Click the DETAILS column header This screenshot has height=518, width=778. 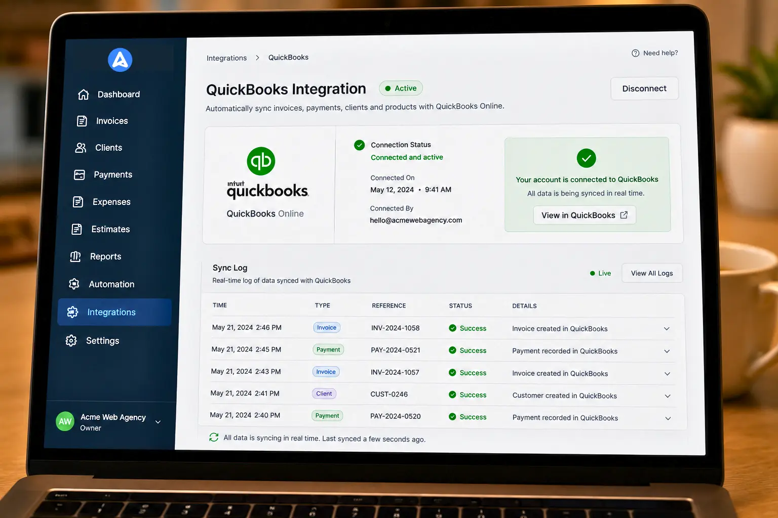click(x=524, y=306)
